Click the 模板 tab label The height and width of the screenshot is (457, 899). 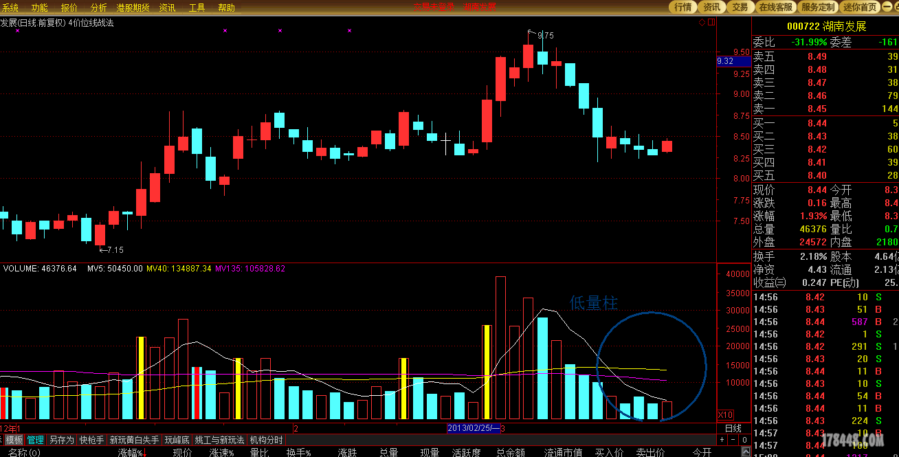[x=14, y=440]
